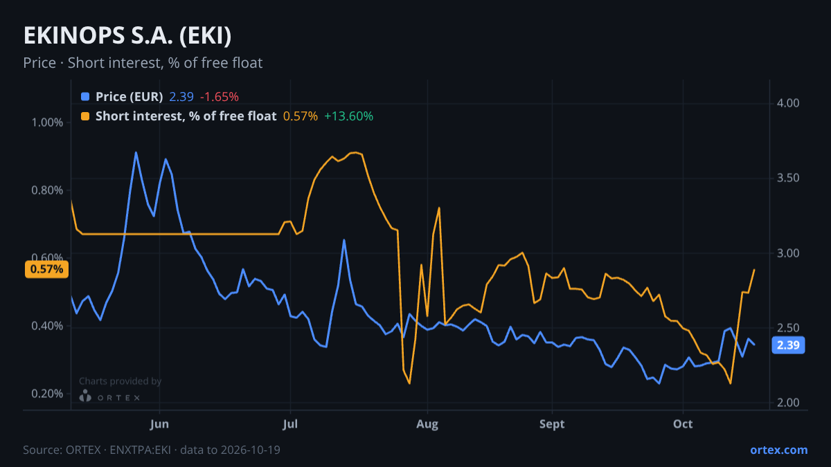831x467 pixels.
Task: Click the 2.50 right axis label
Action: 789,328
